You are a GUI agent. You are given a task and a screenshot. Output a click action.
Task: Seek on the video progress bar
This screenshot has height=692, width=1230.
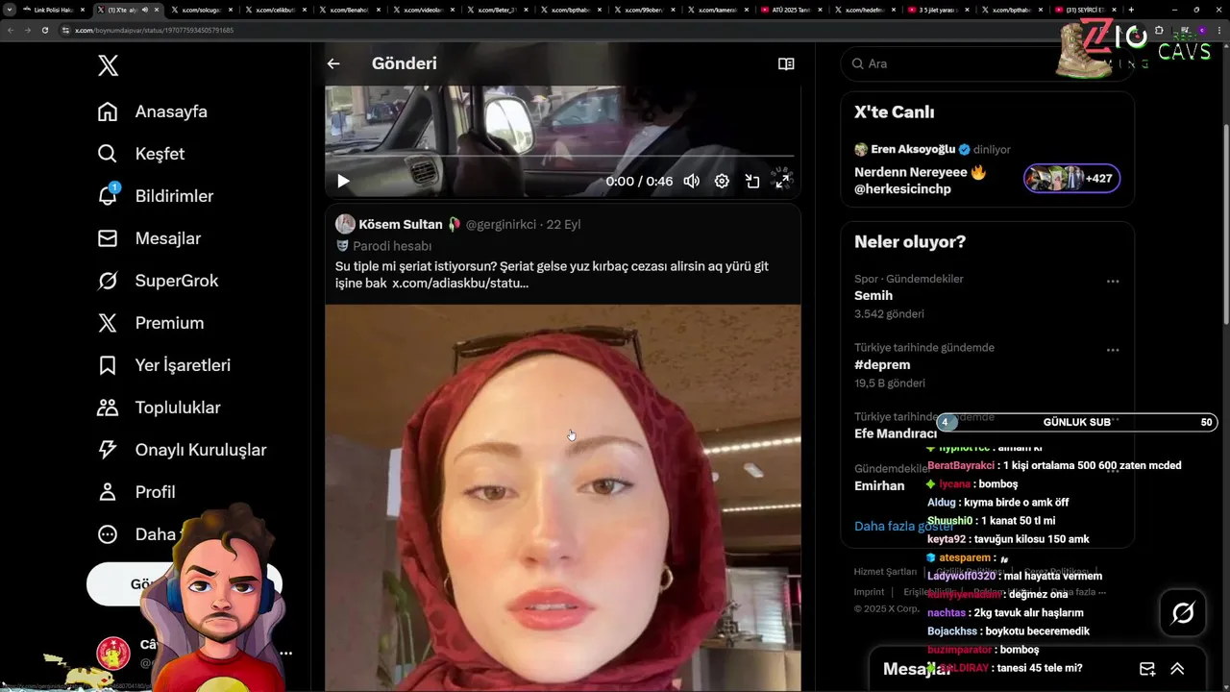click(562, 156)
